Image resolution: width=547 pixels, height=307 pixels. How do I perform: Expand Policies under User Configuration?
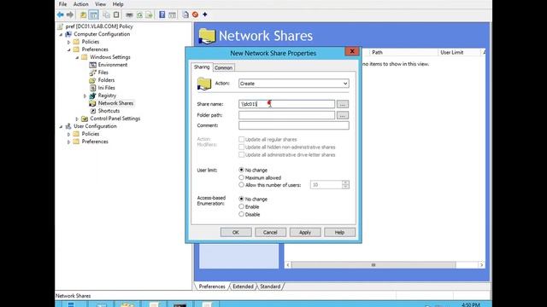click(x=68, y=134)
